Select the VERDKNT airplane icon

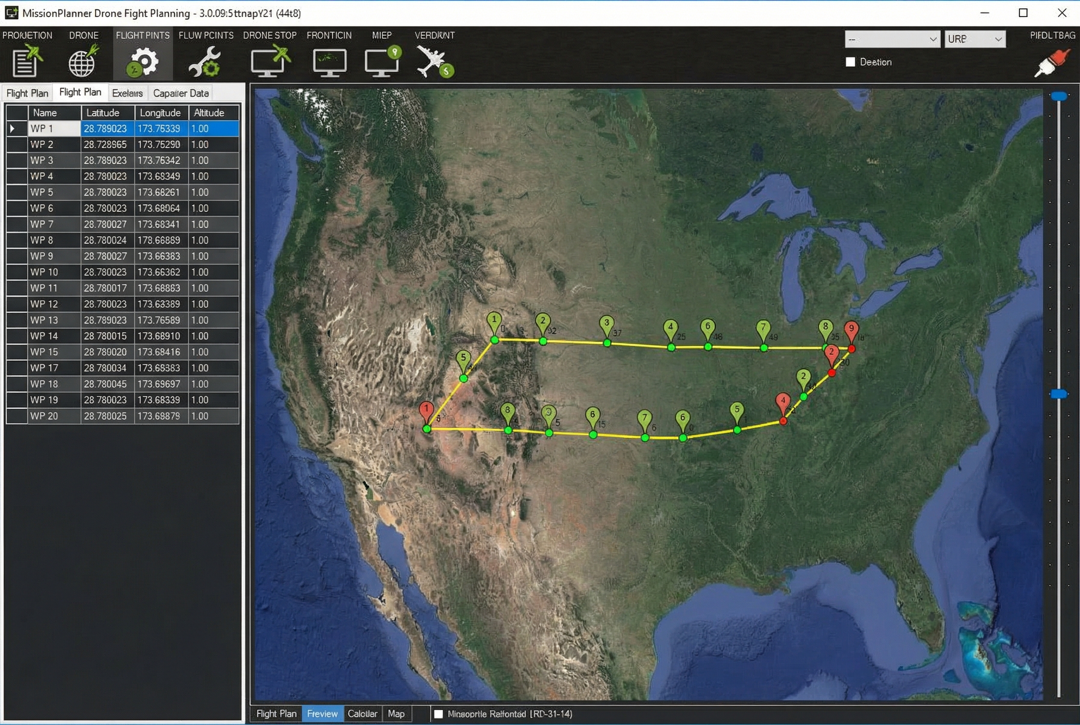pos(434,62)
